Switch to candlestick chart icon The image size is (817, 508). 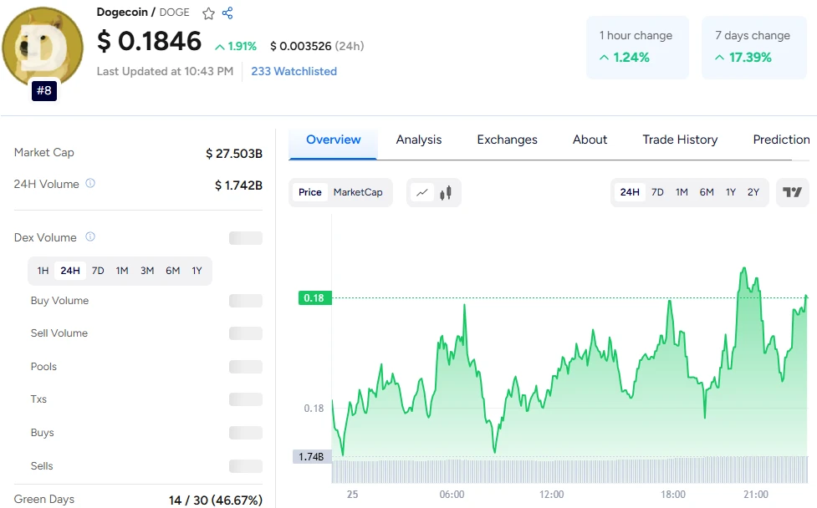(x=446, y=192)
